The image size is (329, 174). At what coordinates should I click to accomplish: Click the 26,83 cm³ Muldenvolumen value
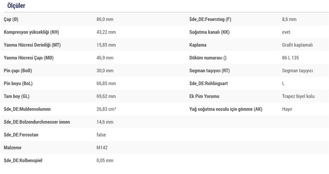pos(107,109)
